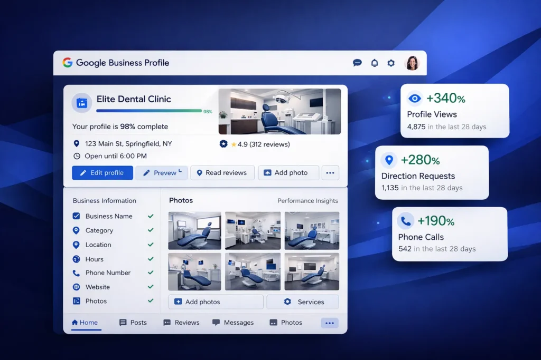Viewport: 541px width, 360px height.
Task: Open notifications via the bell icon
Action: [x=375, y=62]
